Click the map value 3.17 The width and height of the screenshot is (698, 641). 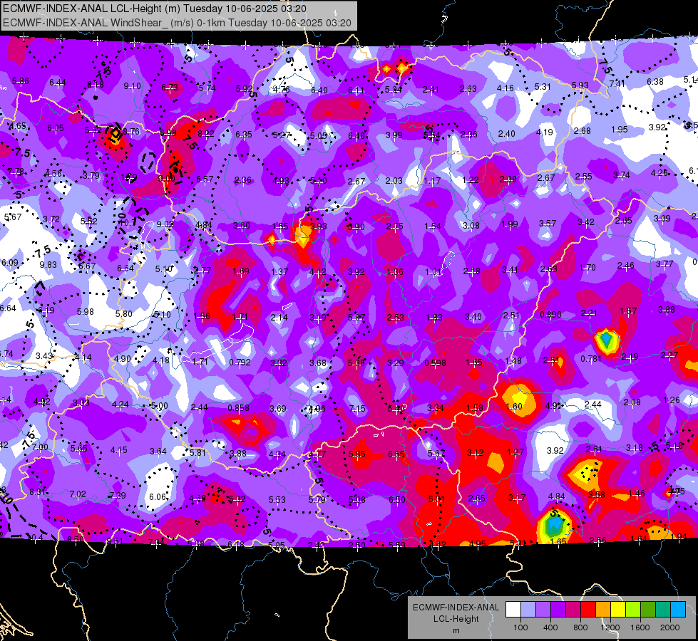point(517,497)
